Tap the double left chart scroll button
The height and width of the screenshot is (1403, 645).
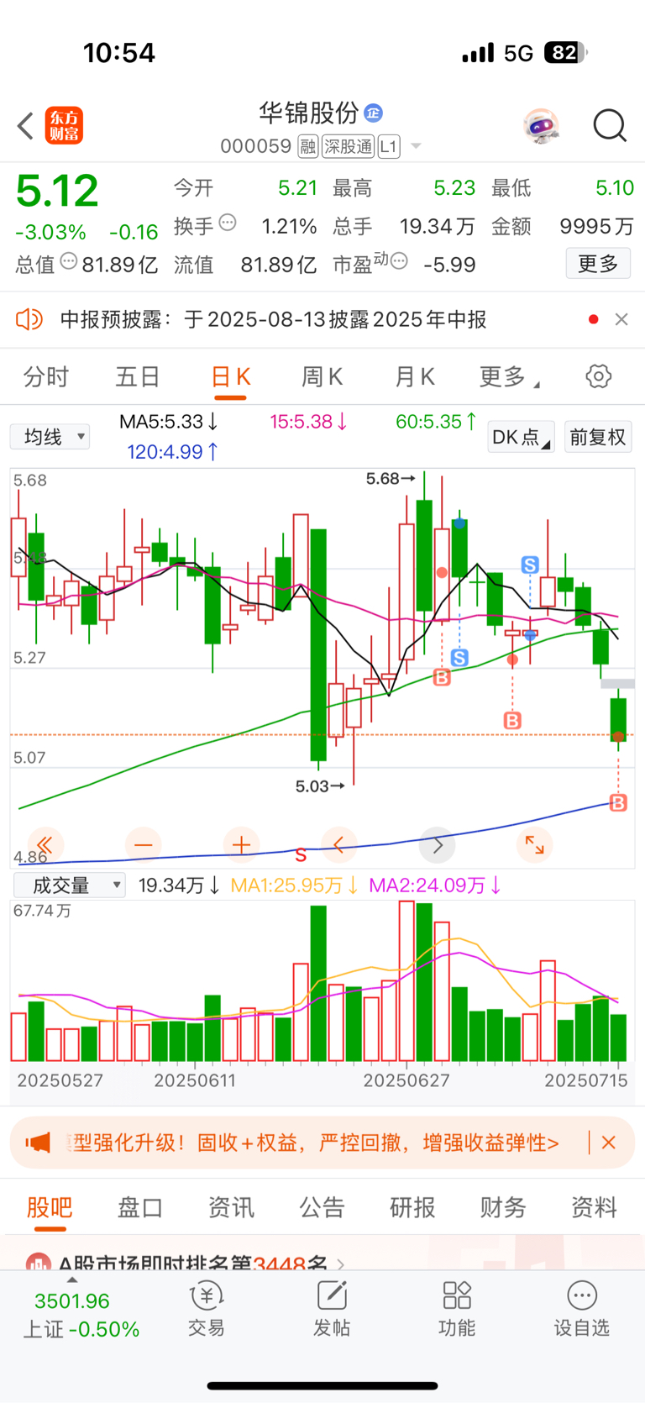45,845
